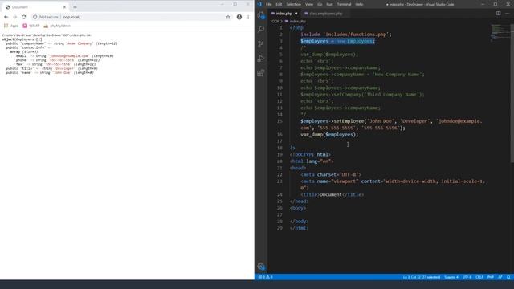Open the WAMP bookmark
This screenshot has height=289, width=514.
(x=31, y=26)
